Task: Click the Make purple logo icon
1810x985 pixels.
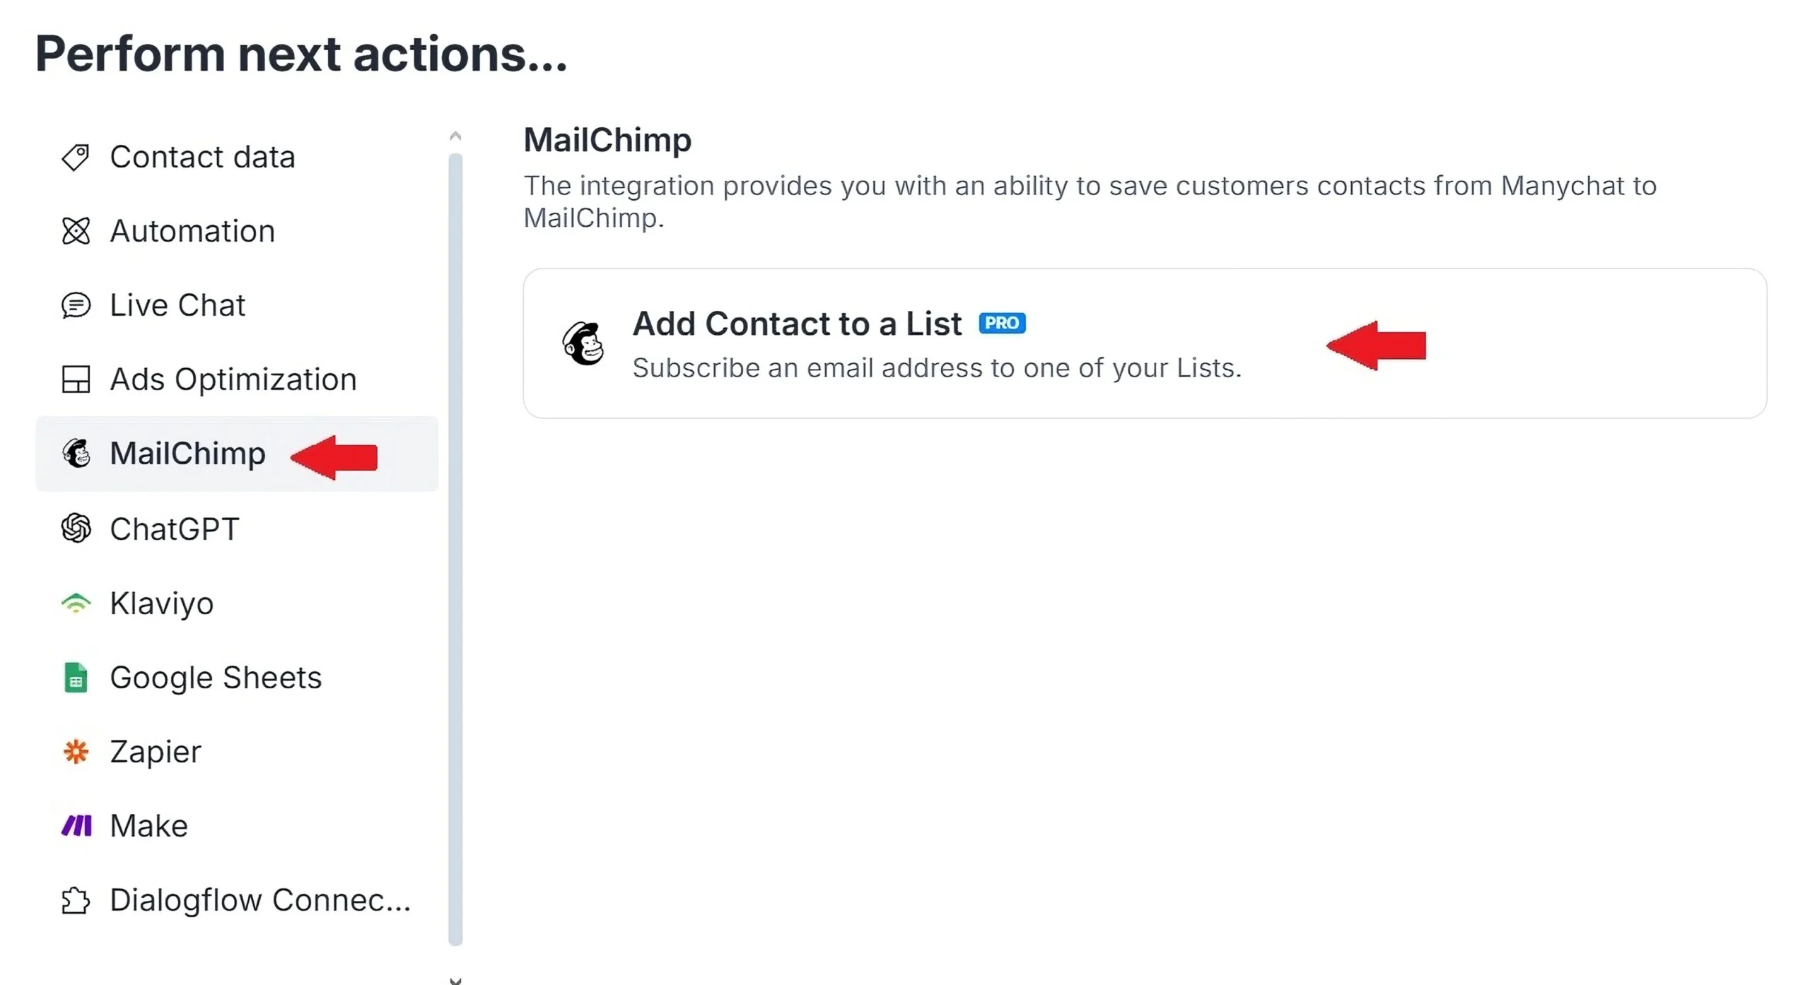Action: (76, 825)
